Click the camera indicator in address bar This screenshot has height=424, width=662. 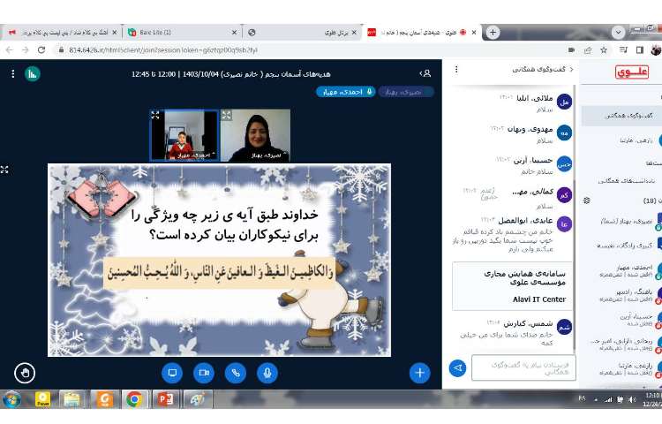pyautogui.click(x=571, y=49)
